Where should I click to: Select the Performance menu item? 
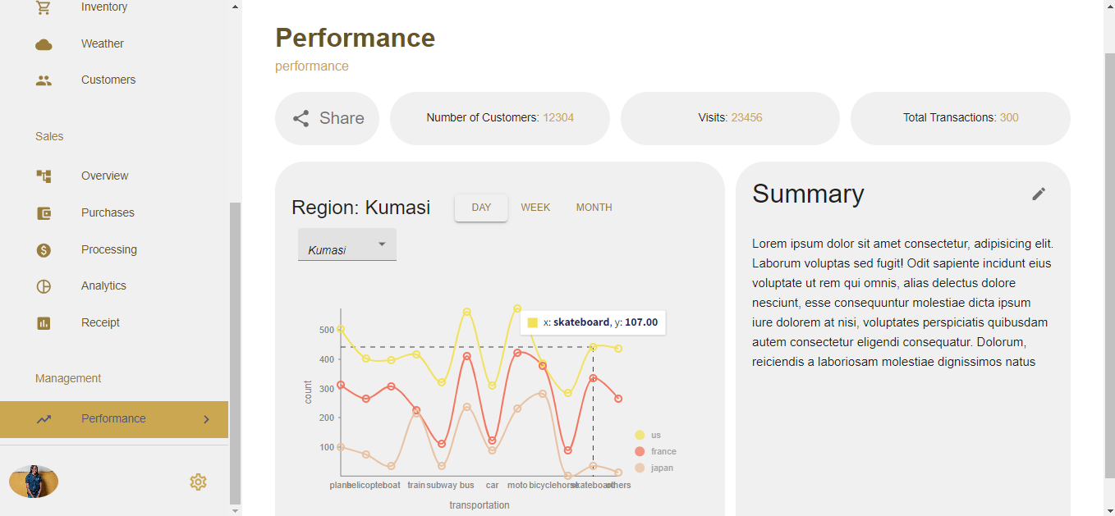[113, 419]
